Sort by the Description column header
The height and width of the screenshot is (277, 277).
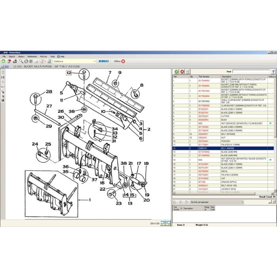pos(244,77)
